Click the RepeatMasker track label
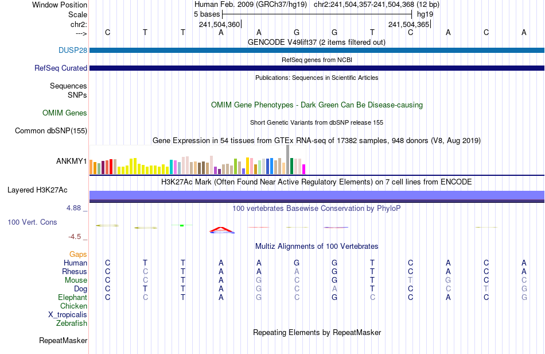This screenshot has height=354, width=545. (x=63, y=340)
